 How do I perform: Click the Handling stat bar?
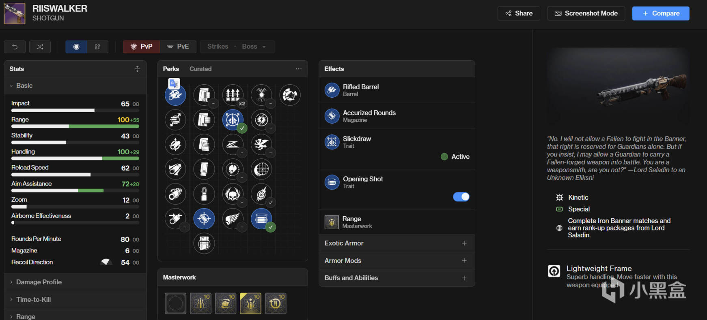pos(75,158)
